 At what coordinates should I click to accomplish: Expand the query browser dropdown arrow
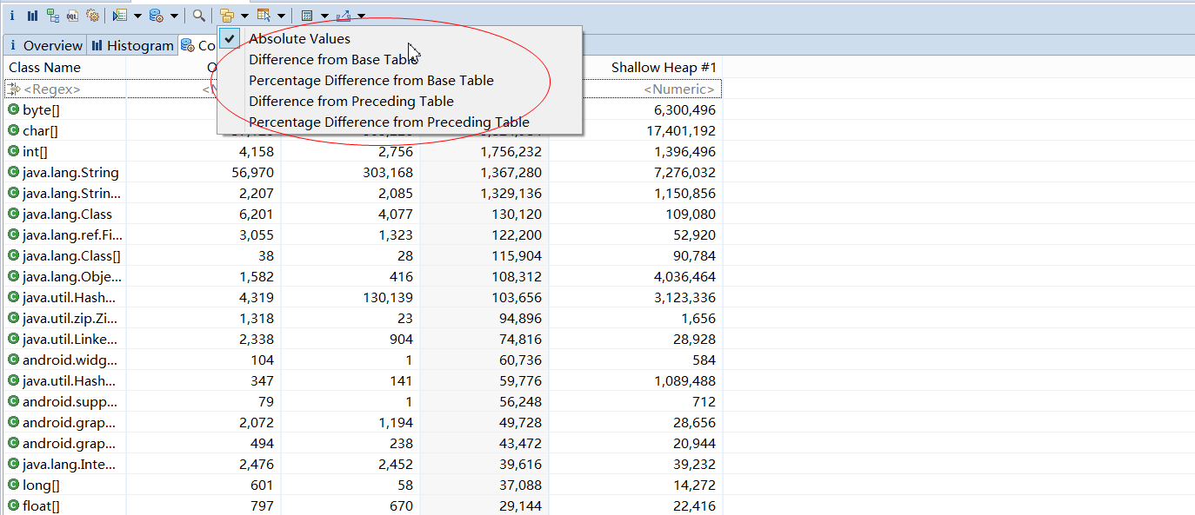pos(174,16)
